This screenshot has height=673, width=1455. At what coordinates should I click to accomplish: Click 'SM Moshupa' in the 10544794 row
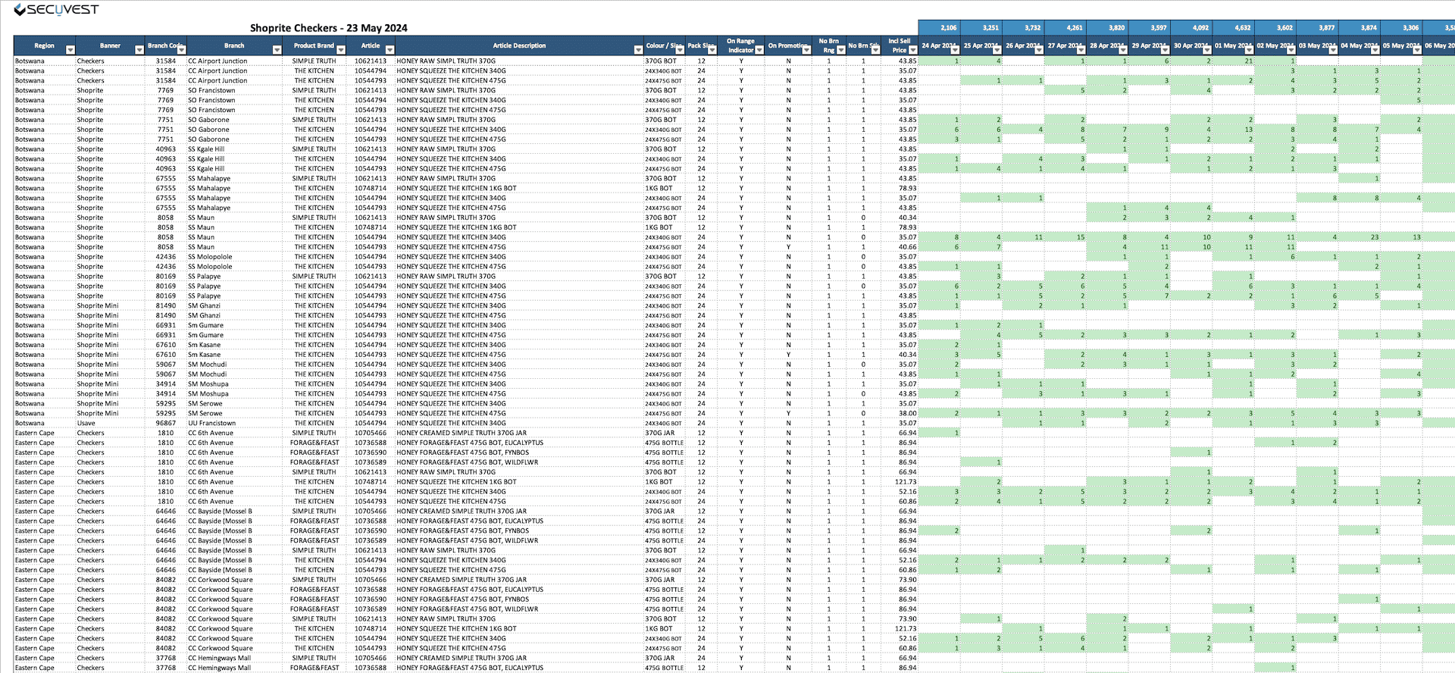pyautogui.click(x=208, y=384)
